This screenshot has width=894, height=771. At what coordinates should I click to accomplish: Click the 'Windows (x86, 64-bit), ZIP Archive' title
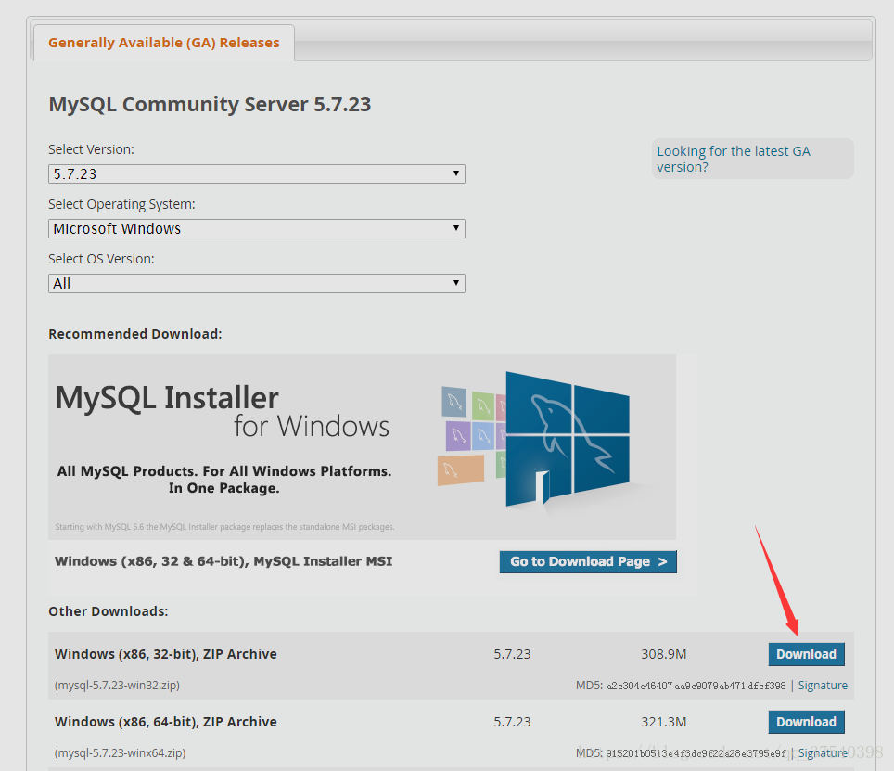tap(165, 722)
